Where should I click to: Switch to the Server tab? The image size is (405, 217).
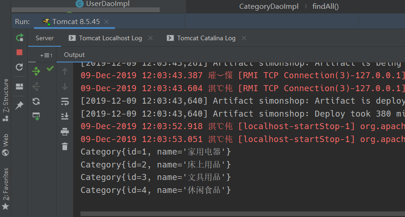click(45, 38)
